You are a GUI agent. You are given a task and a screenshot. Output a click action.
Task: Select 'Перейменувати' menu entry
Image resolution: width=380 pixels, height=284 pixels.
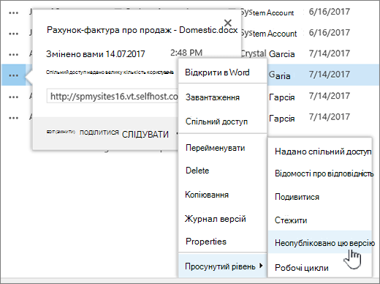pos(223,148)
